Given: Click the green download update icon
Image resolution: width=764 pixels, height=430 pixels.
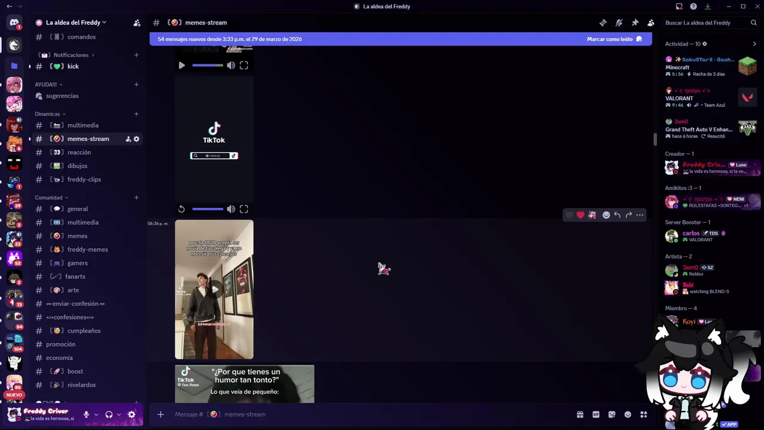Looking at the screenshot, I should (707, 7).
